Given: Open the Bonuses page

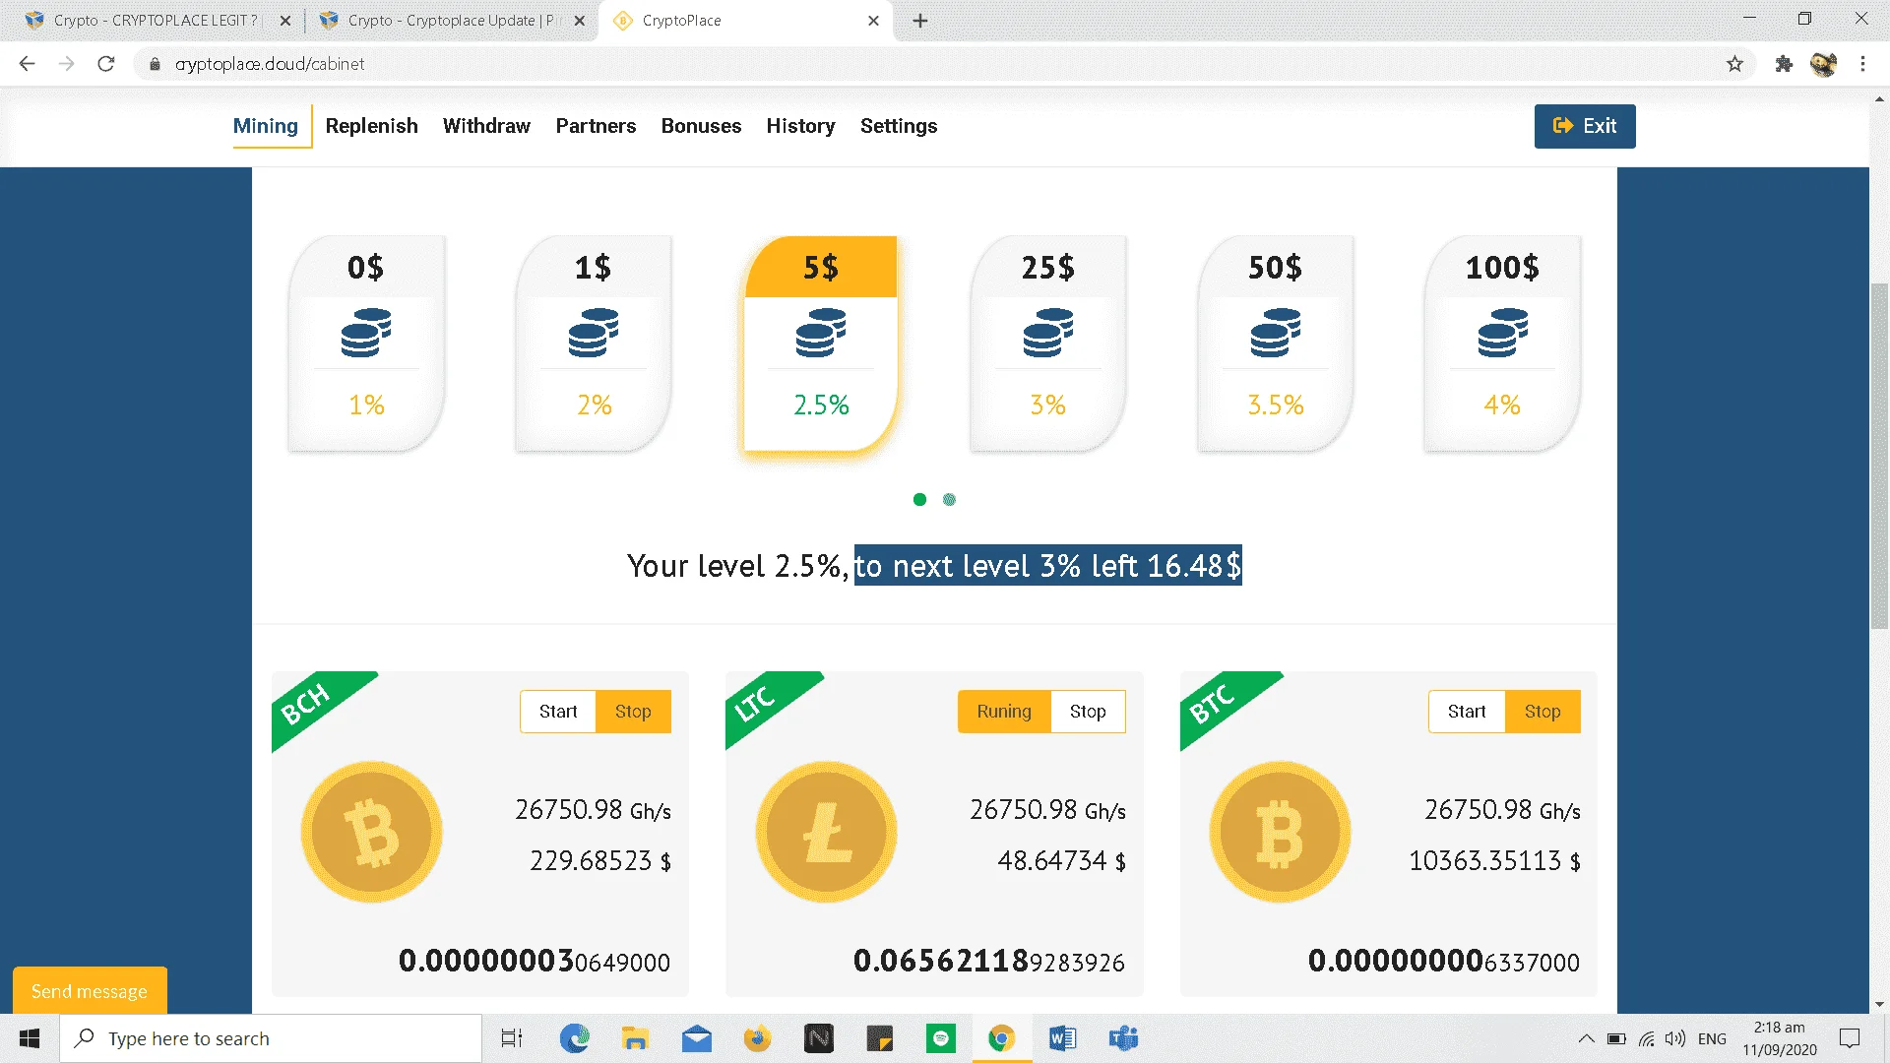Looking at the screenshot, I should (x=701, y=126).
